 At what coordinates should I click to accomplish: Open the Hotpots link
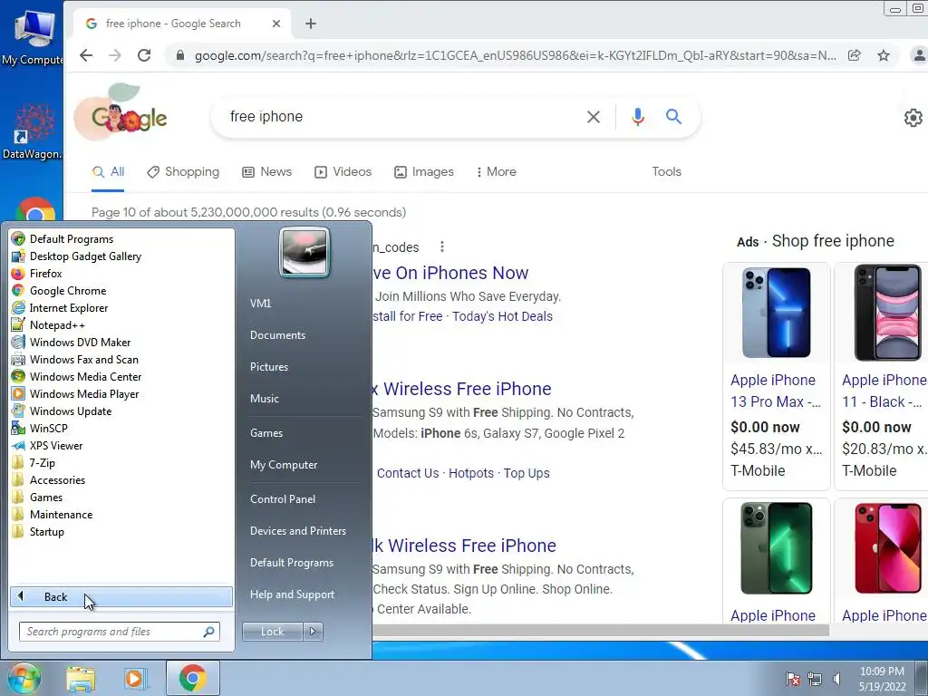point(471,473)
